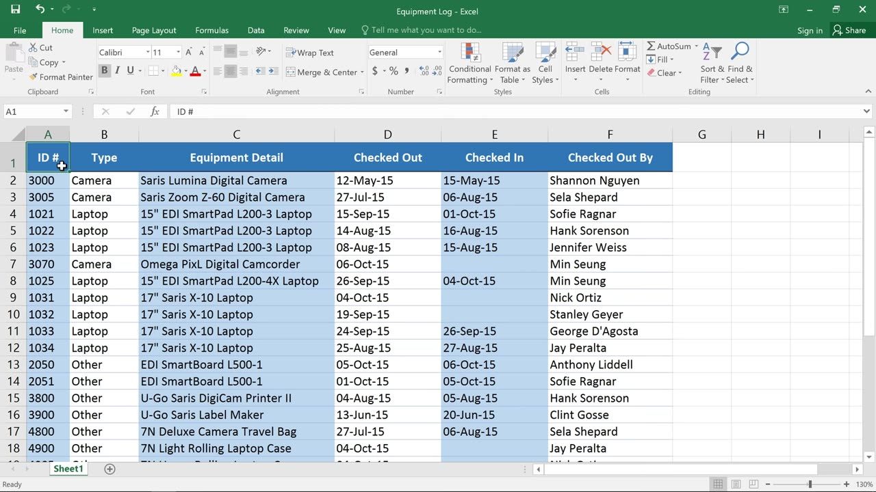Toggle Middle Align vertical alignment
This screenshot has height=492, width=876.
(x=231, y=52)
